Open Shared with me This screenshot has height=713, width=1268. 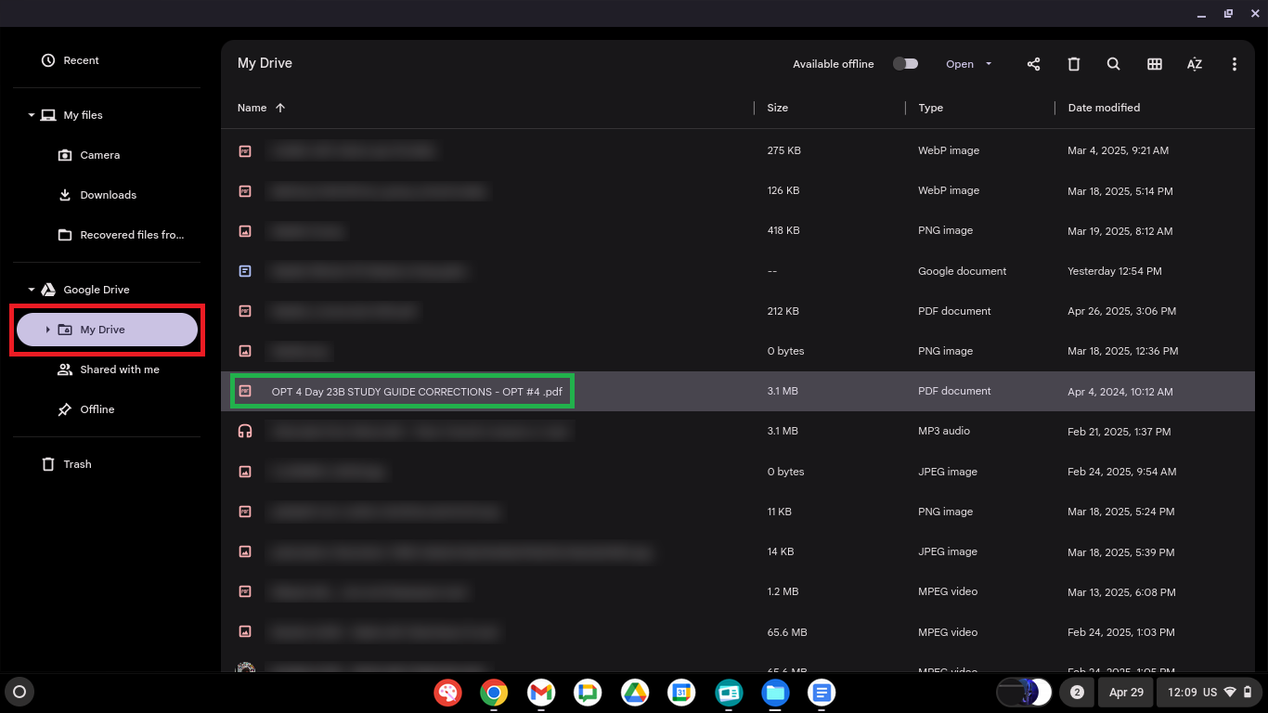pos(119,369)
